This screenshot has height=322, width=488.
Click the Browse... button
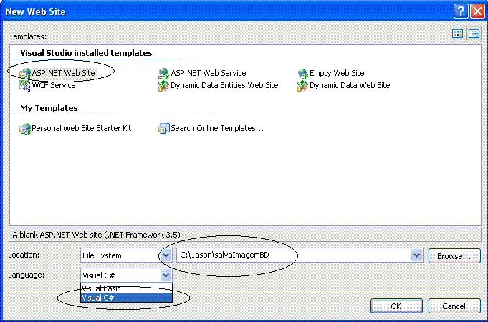454,255
